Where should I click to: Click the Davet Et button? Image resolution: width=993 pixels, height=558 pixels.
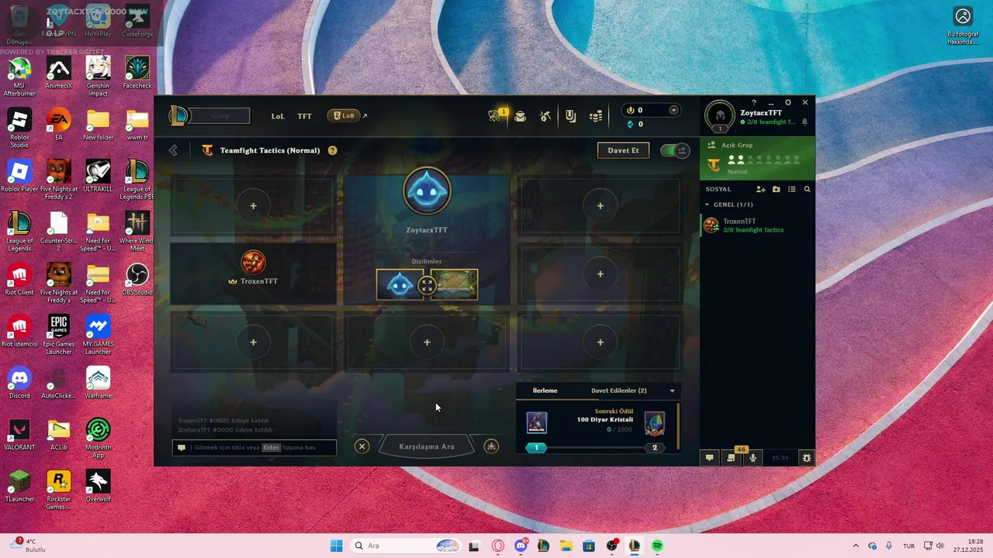click(x=623, y=150)
